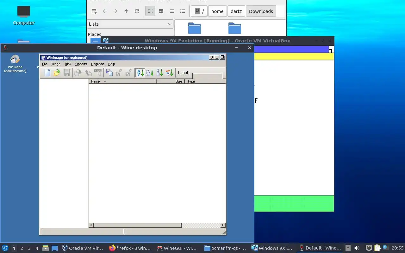
Task: Click WinImage (administrator) desktop icon in Wine
Action: pyautogui.click(x=15, y=64)
